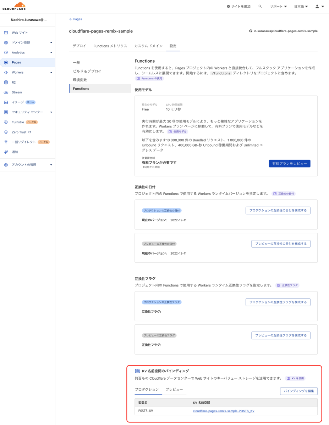This screenshot has height=425, width=329.
Task: Open n-kurasawa/cloudflare-pages-remix-sample repo link
Action: 286,31
